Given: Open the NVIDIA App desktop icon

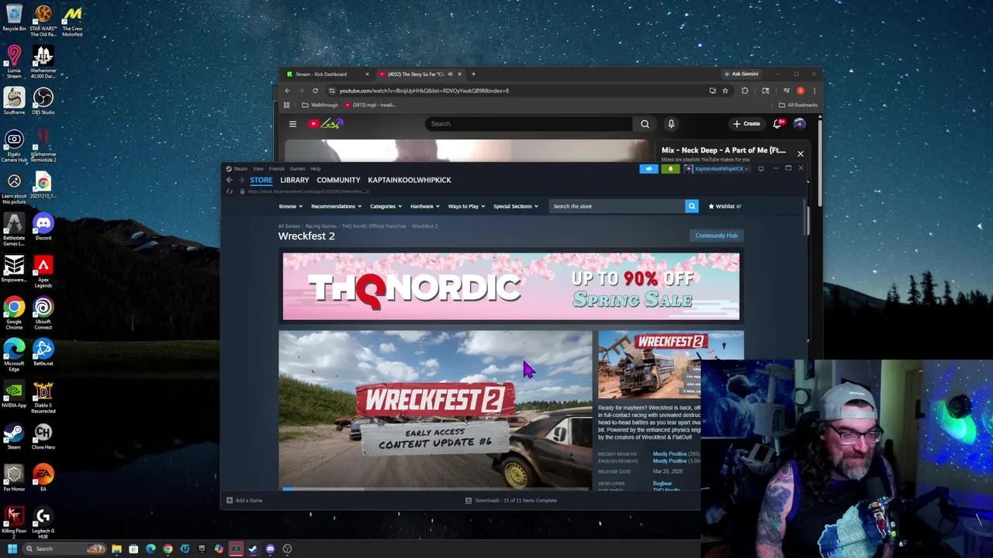Looking at the screenshot, I should [14, 394].
